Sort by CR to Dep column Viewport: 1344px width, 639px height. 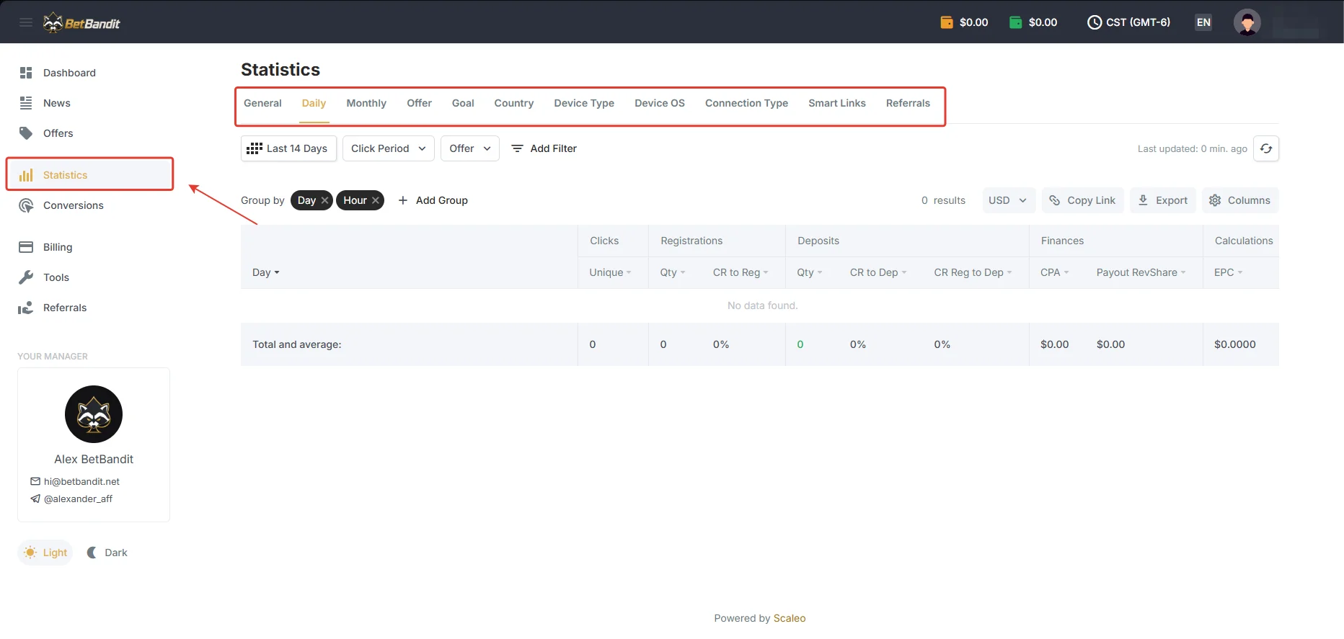pyautogui.click(x=878, y=272)
